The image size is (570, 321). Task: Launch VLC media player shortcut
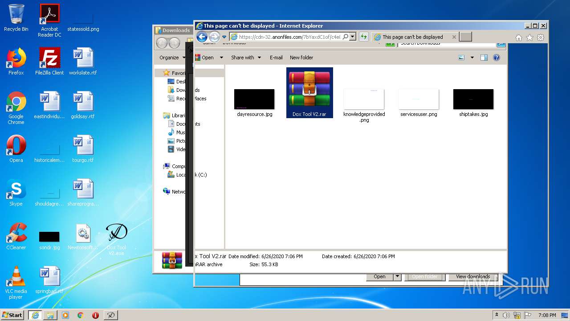tap(16, 283)
